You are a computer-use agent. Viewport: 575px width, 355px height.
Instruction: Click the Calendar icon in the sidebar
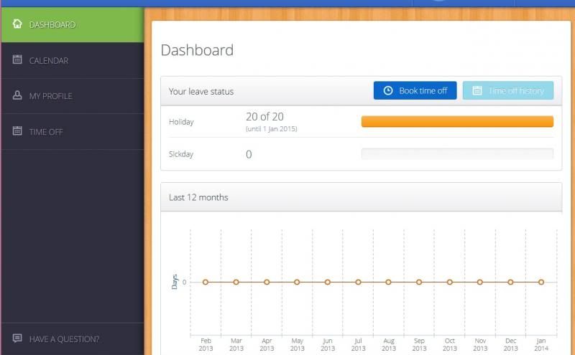click(x=17, y=60)
